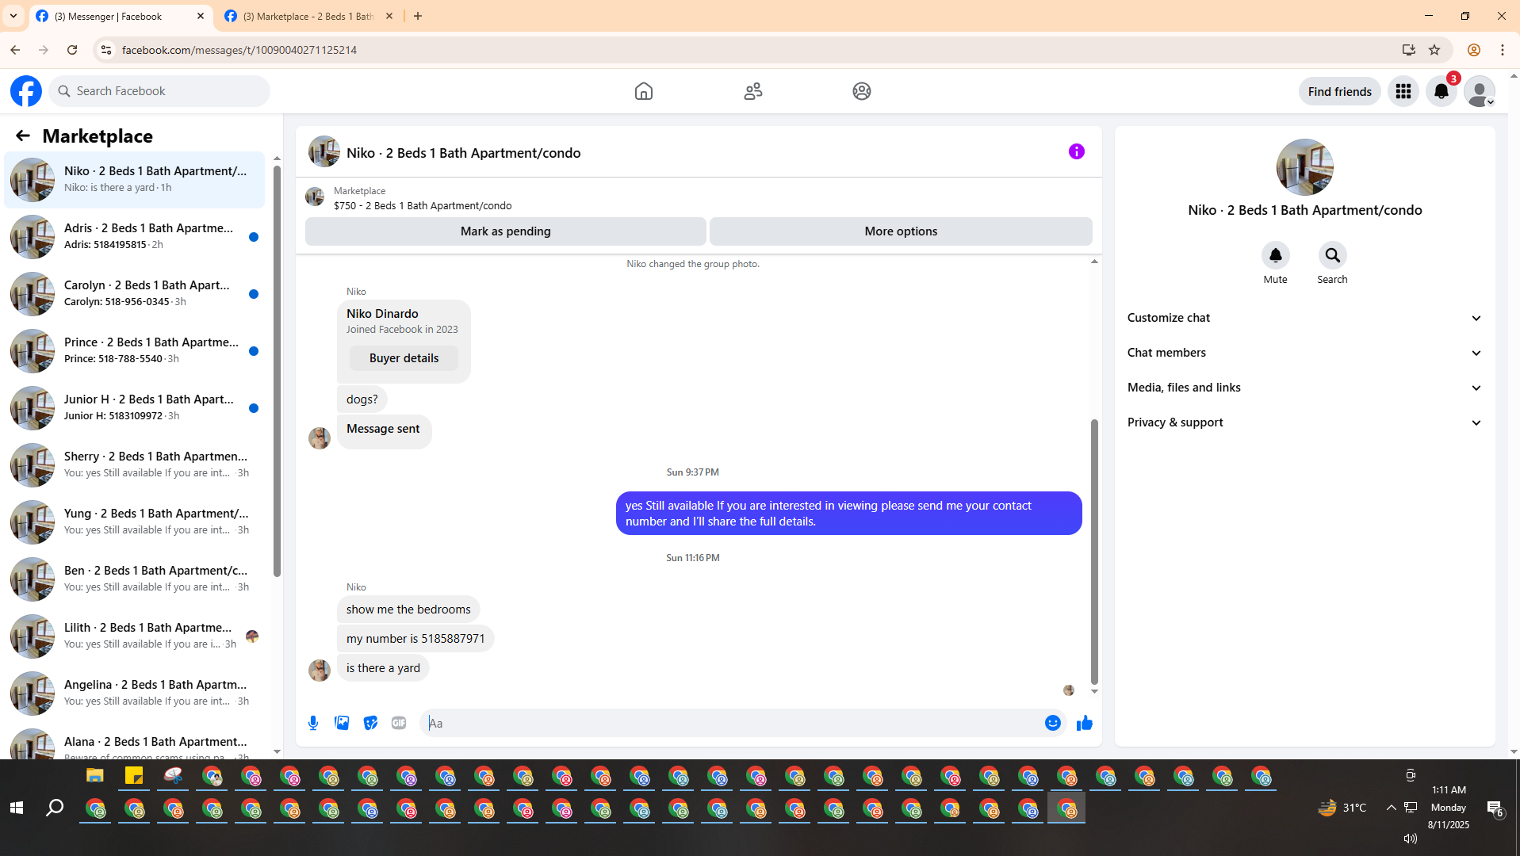Click the message 'my number is 5185887971'
The image size is (1520, 856).
415,639
